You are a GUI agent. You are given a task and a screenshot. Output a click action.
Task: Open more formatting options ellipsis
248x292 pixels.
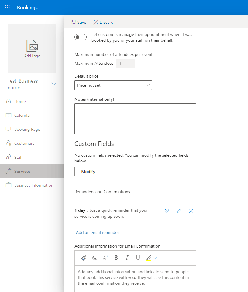coord(164,258)
